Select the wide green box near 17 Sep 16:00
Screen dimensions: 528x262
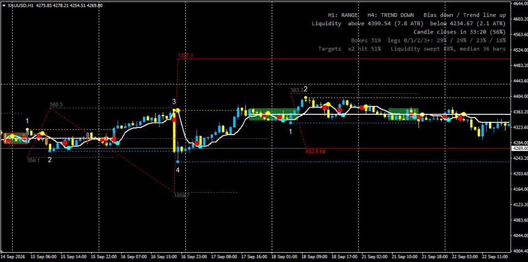(273, 114)
